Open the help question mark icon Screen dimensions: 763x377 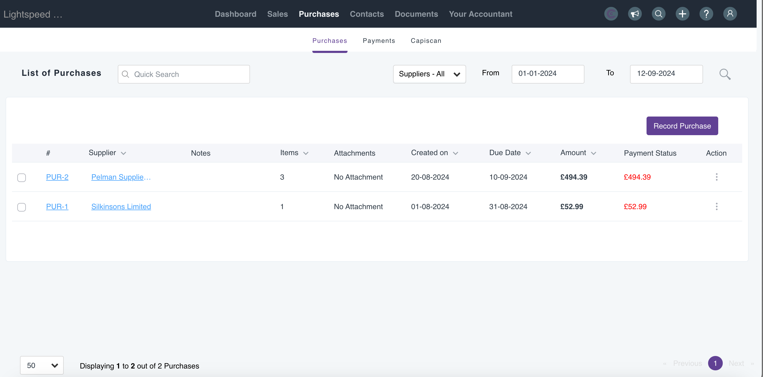(x=706, y=14)
